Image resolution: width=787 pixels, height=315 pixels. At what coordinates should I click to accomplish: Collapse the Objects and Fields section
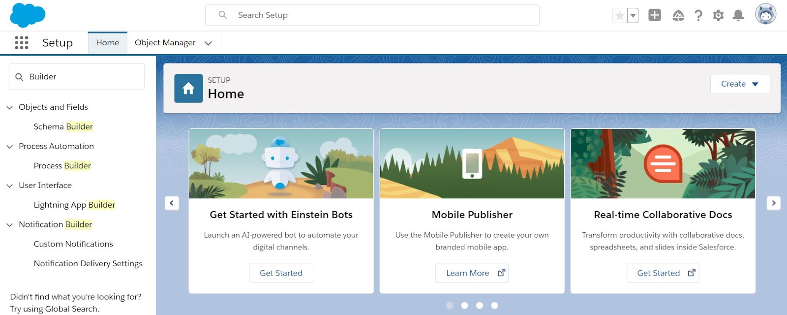pos(9,107)
